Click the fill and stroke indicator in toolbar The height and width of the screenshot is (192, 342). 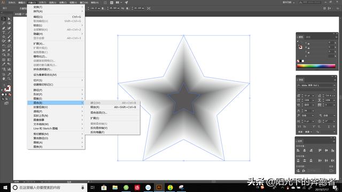[7, 89]
